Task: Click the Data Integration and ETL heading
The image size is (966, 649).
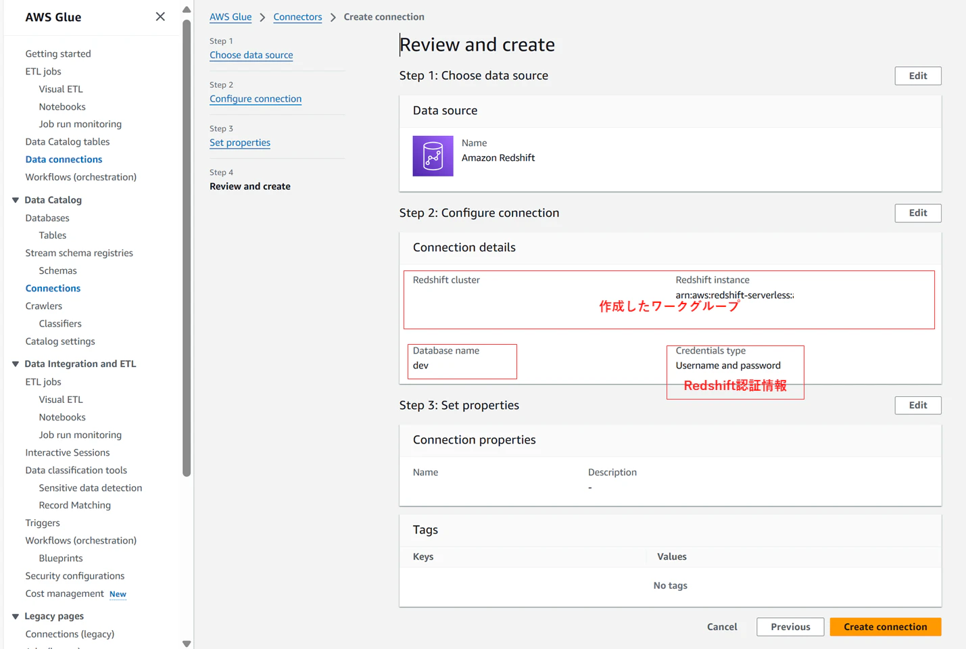Action: pyautogui.click(x=80, y=364)
